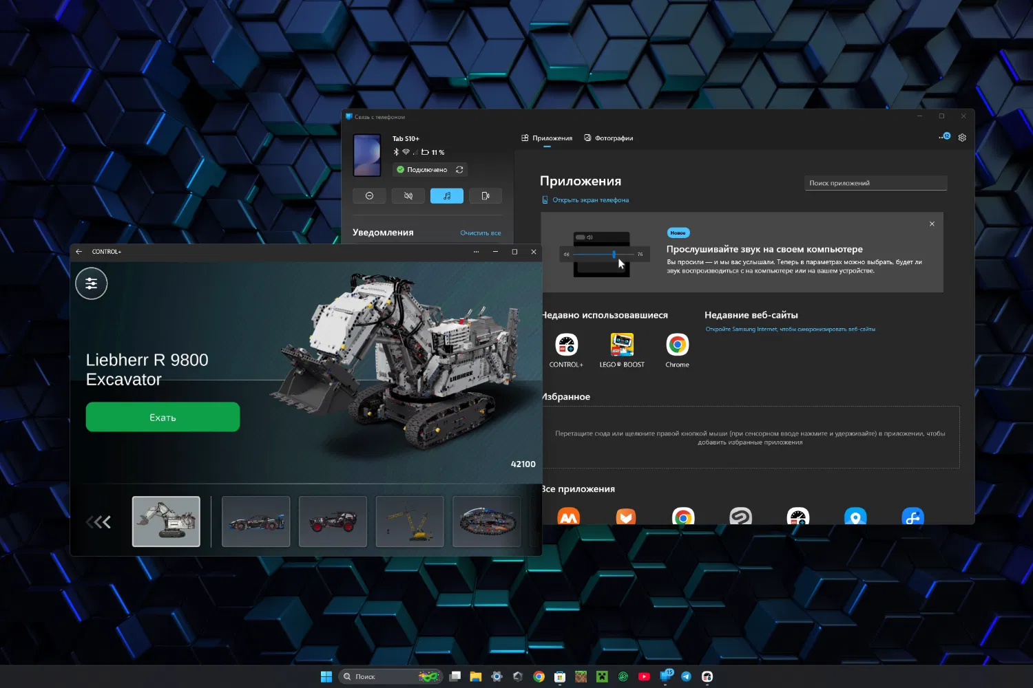The height and width of the screenshot is (688, 1033).
Task: Toggle Do Not Disturb in Phone Link
Action: 369,196
